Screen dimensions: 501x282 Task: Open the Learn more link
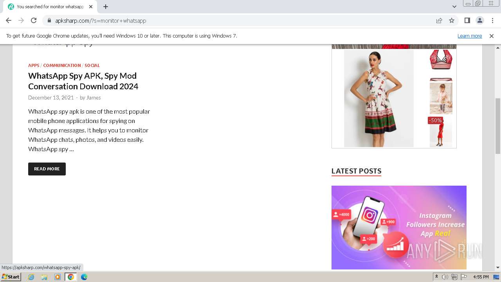pos(470,36)
